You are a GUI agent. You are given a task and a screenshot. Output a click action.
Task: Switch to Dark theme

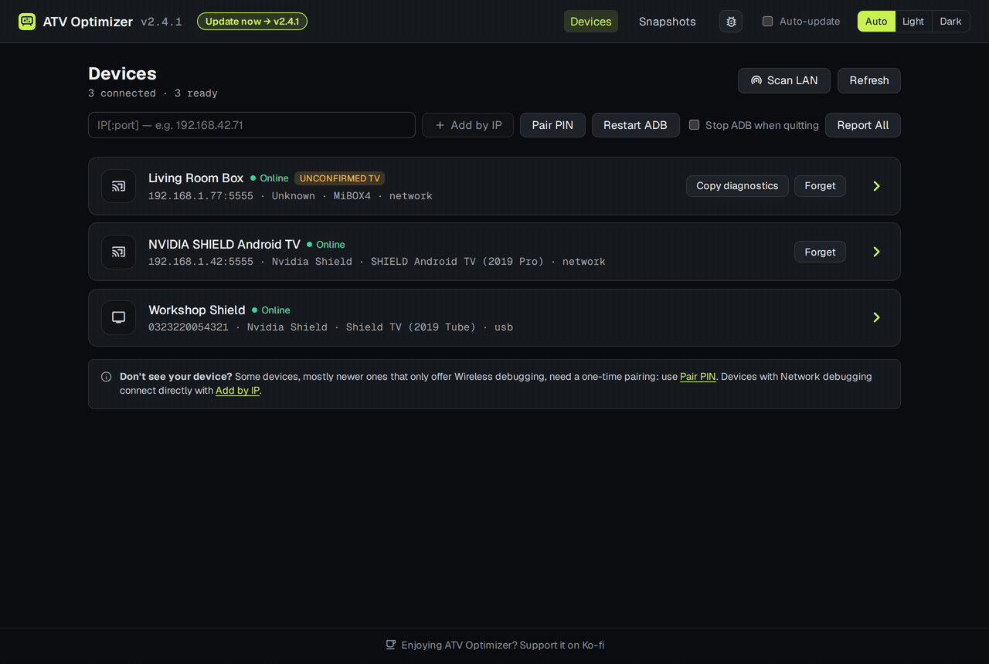tap(950, 22)
